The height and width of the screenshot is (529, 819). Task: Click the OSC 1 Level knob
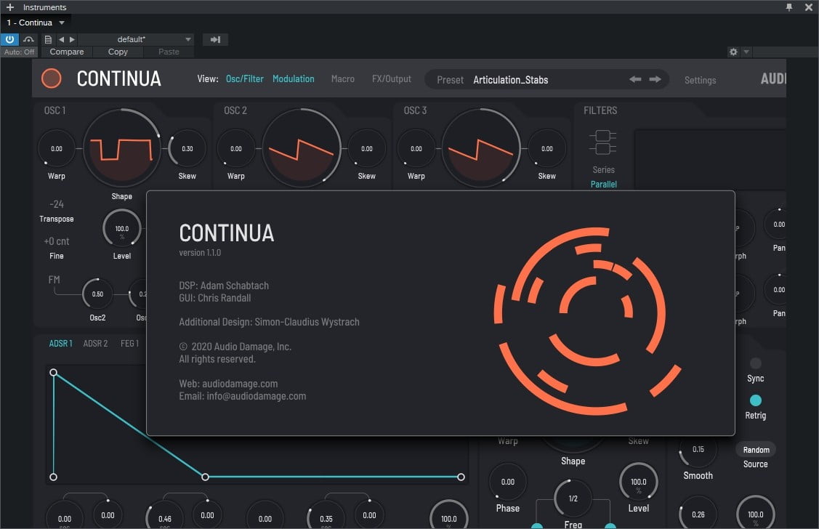[121, 229]
